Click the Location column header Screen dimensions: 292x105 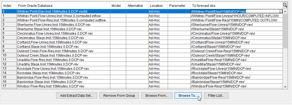point(158,6)
